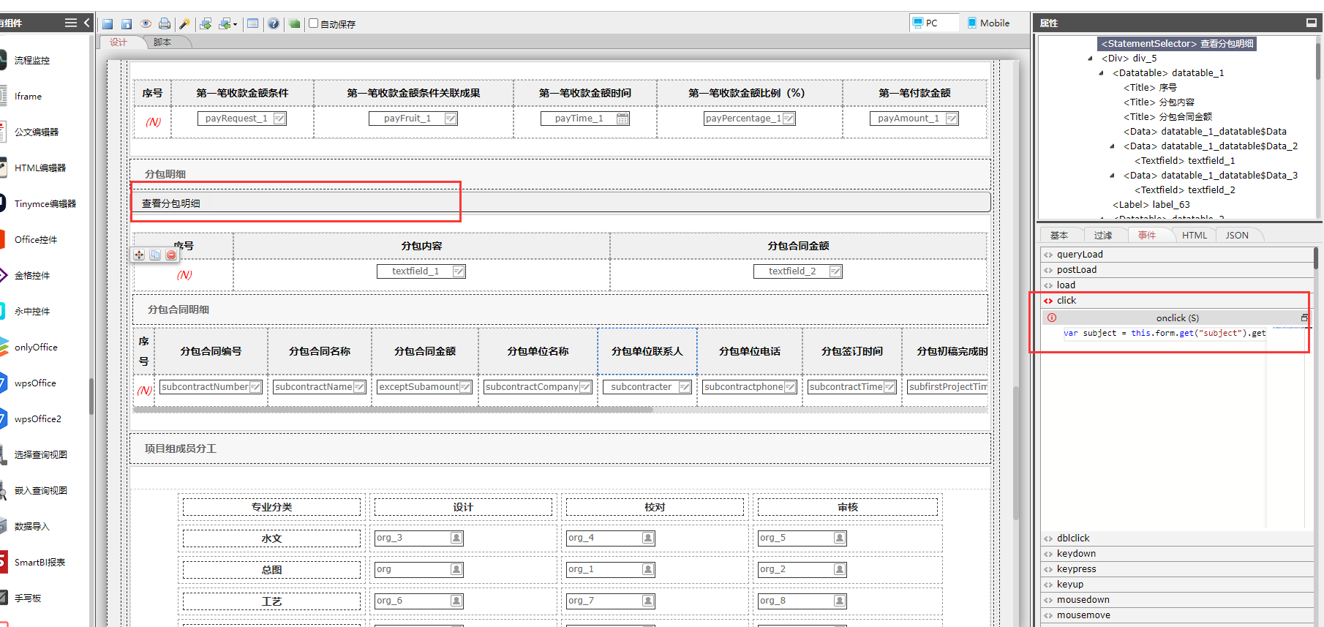Click the printer icon in toolbar

tap(165, 23)
